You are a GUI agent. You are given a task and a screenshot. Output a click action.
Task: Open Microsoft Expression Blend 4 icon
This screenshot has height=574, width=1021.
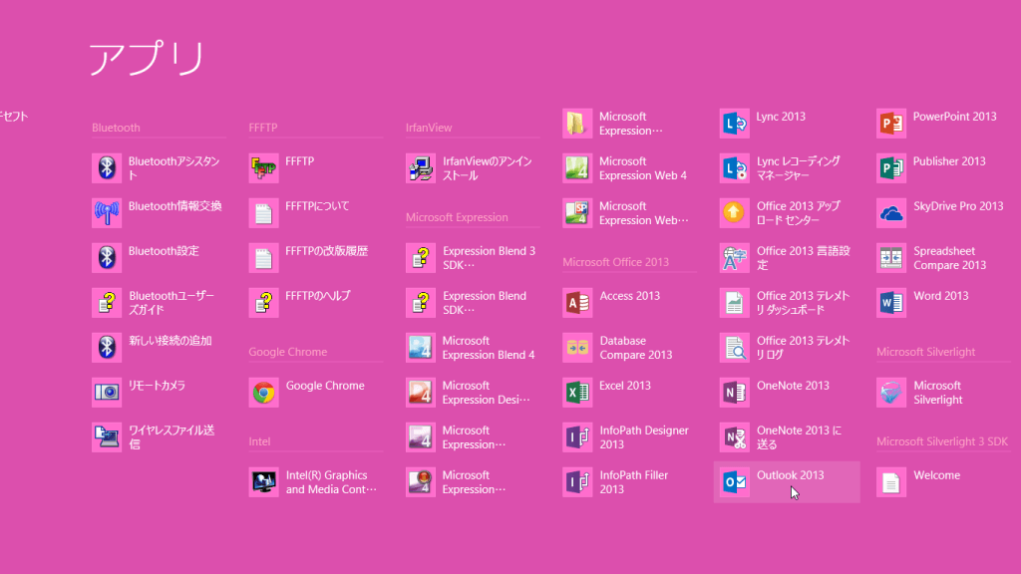click(421, 348)
